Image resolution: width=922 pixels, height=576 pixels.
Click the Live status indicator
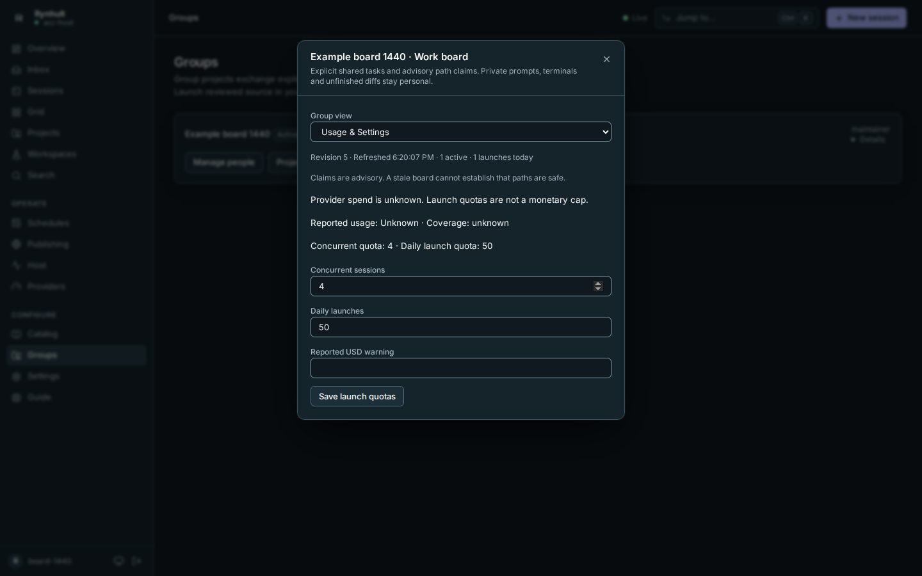pyautogui.click(x=635, y=18)
